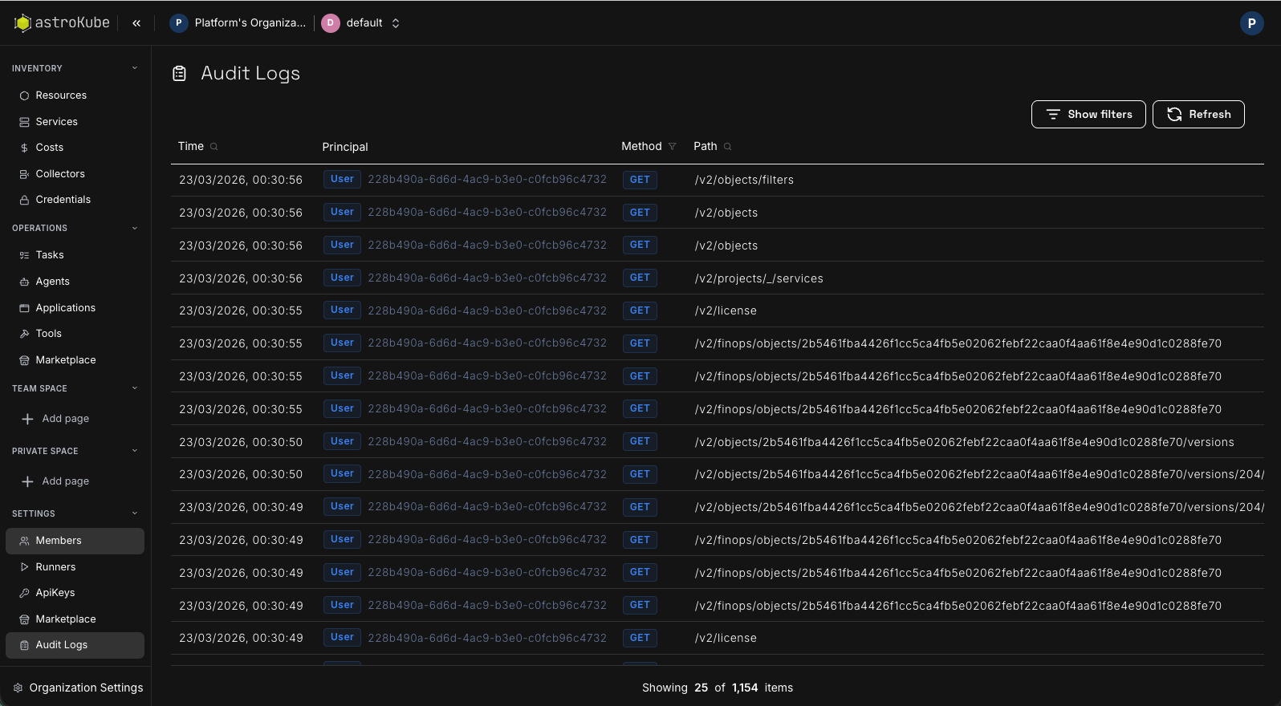Collapse the Settings section

click(x=135, y=513)
